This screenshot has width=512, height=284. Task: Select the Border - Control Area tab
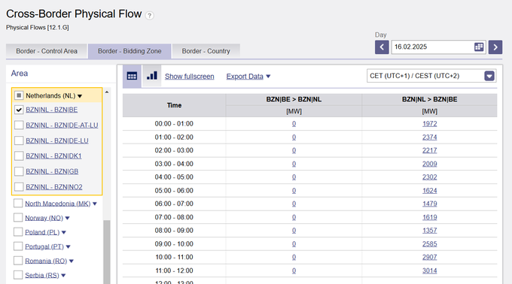pos(47,51)
